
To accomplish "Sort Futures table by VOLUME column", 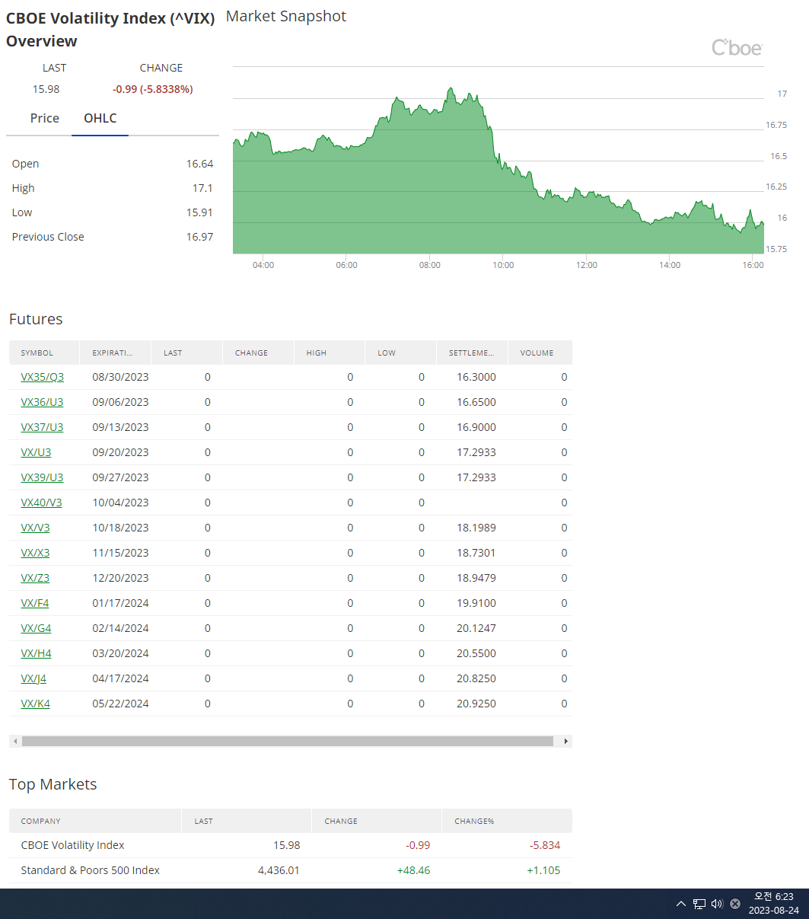I will (540, 353).
